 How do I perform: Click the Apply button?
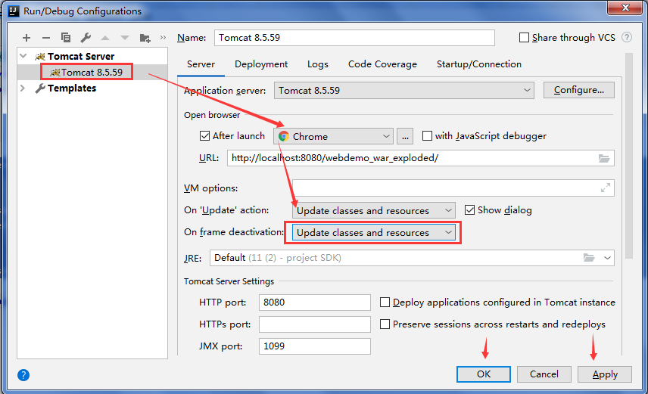click(x=605, y=374)
